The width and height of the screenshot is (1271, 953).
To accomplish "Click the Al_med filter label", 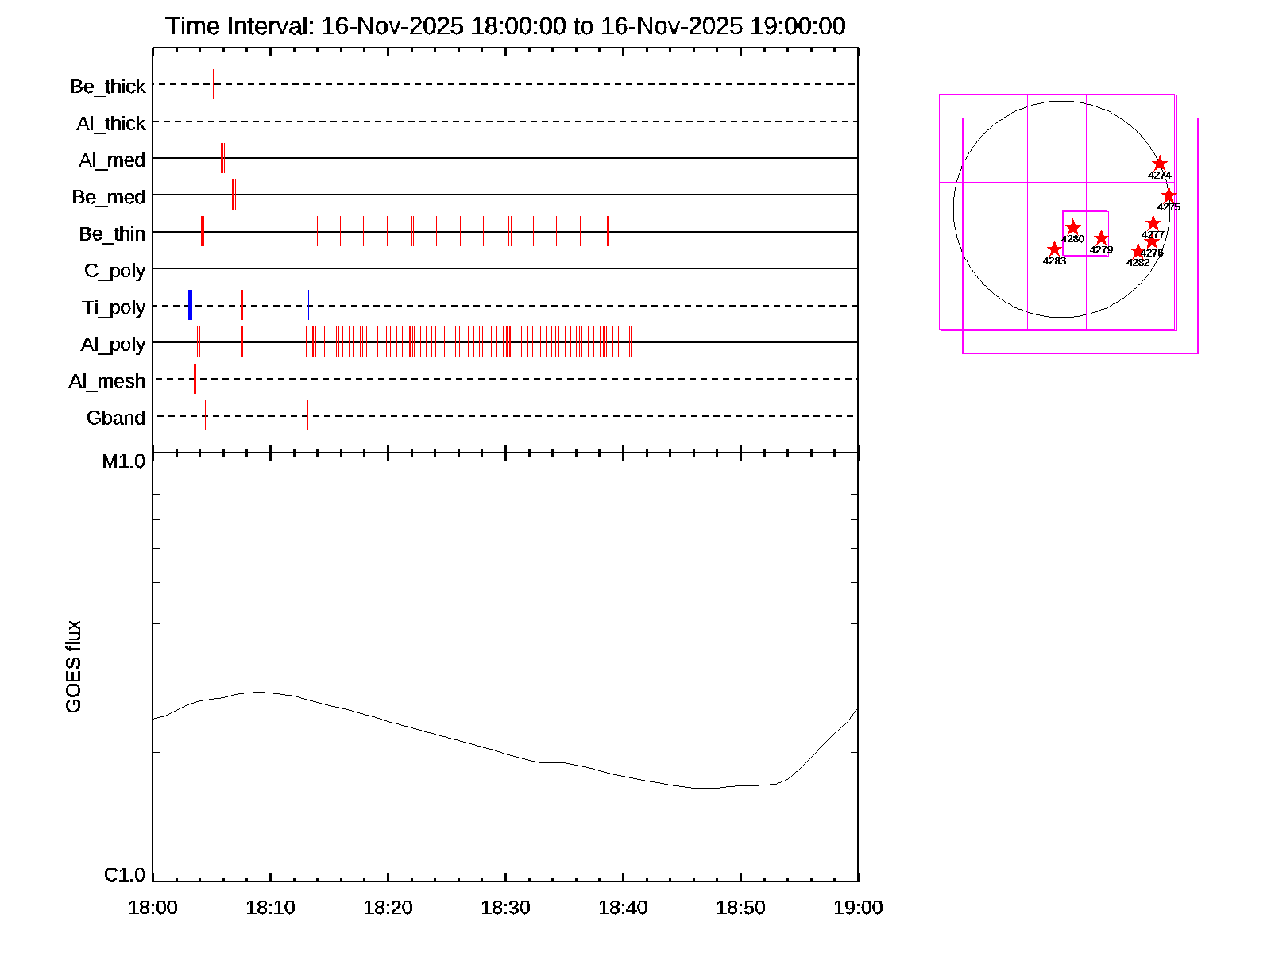I will (112, 160).
